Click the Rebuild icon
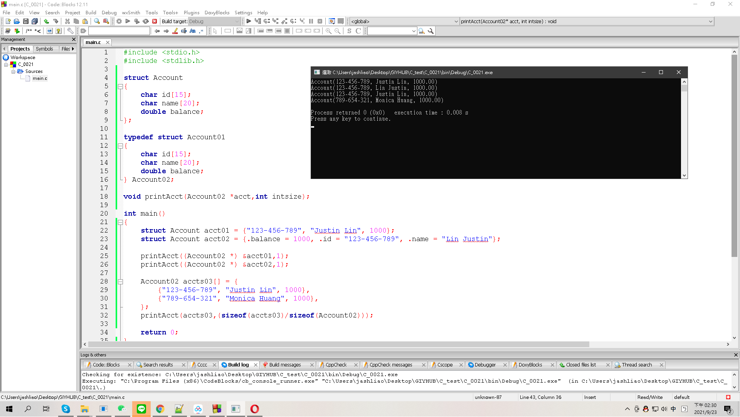Screen dimensions: 740x417 point(146,21)
